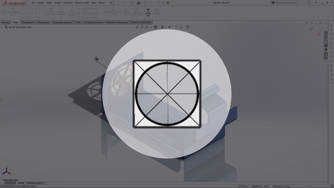Open the Appearances color wheel panel

tap(326, 49)
